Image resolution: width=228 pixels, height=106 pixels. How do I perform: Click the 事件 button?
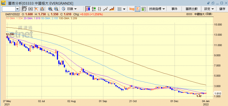coord(175,9)
